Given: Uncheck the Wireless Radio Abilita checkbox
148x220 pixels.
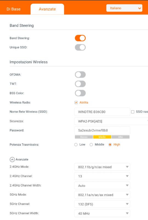Looking at the screenshot, I should click(x=76, y=102).
